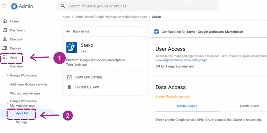Click the Data Access heading
Viewport: 267px width, 133px height.
[x=171, y=87]
